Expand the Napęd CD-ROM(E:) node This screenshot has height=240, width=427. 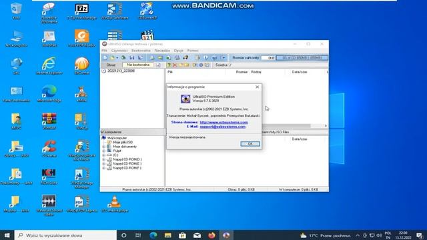click(104, 164)
